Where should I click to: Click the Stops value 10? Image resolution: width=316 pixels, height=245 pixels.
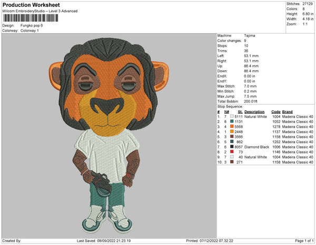tap(246, 45)
